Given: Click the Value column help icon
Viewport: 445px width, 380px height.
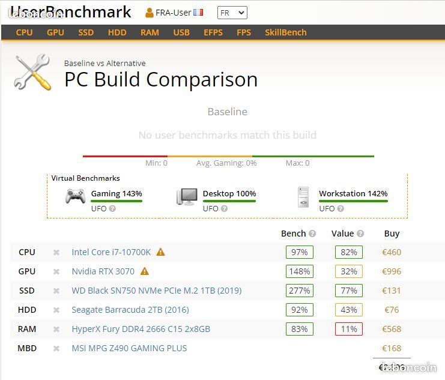Looking at the screenshot, I should pos(360,234).
